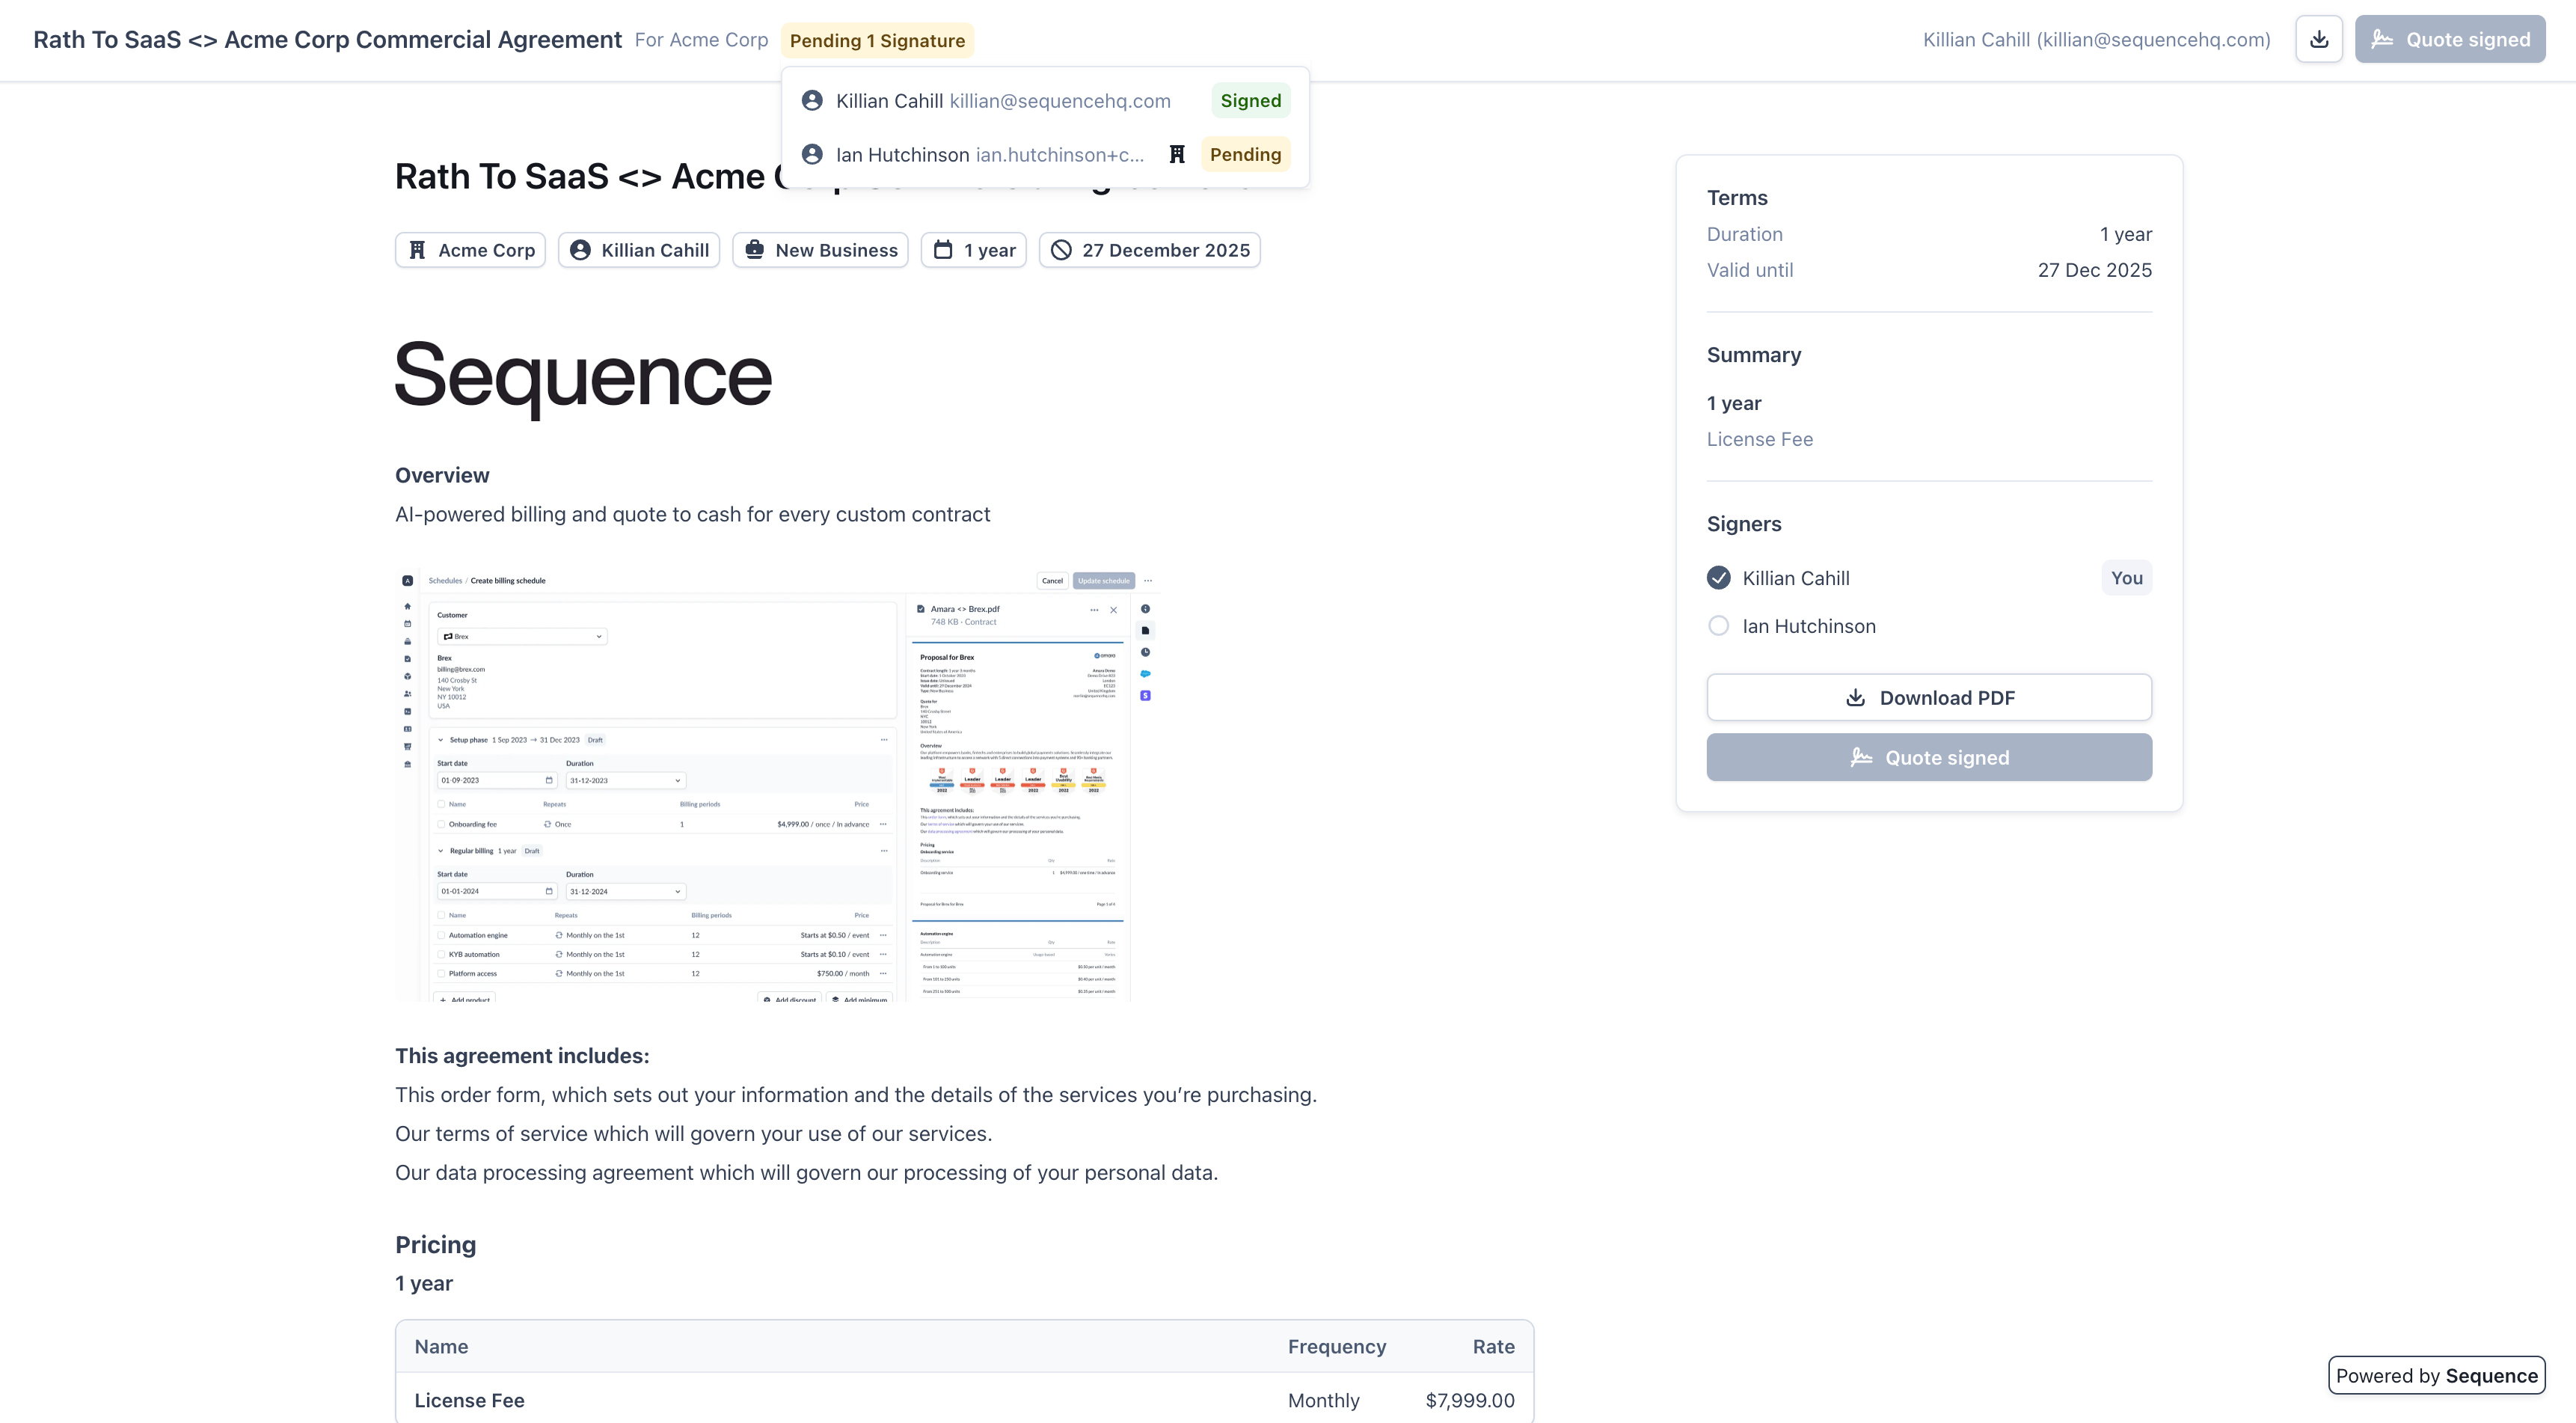Click the You badge next to Killian Cahill
Viewport: 2576px width, 1423px height.
2126,578
